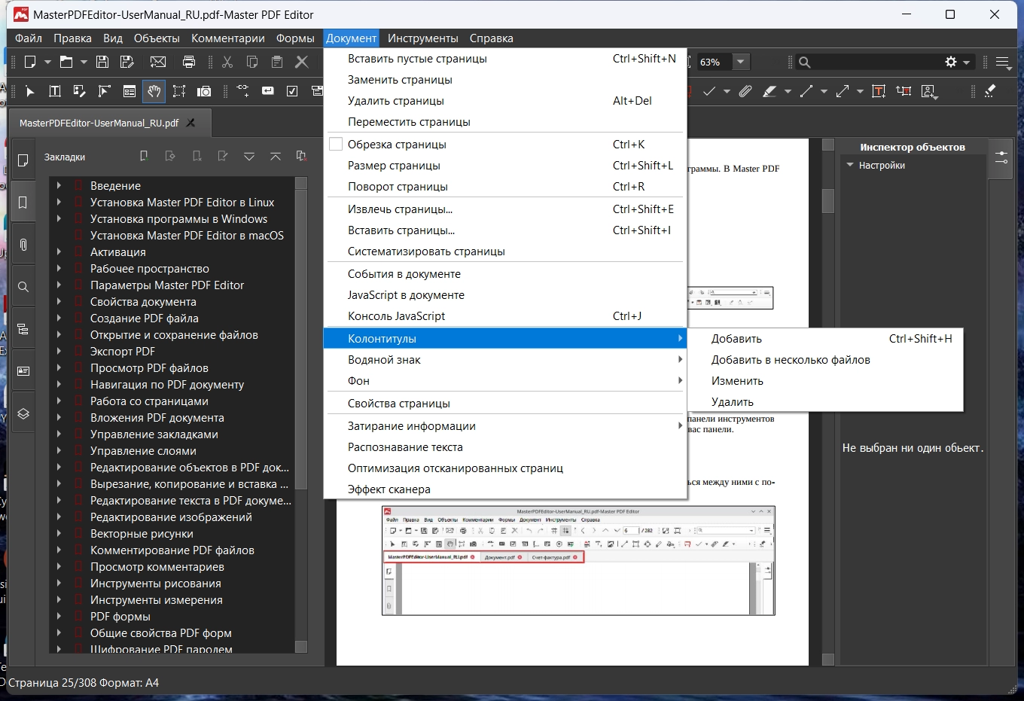Screen dimensions: 1024x701
Task: Select the Hand tool
Action: 154,91
